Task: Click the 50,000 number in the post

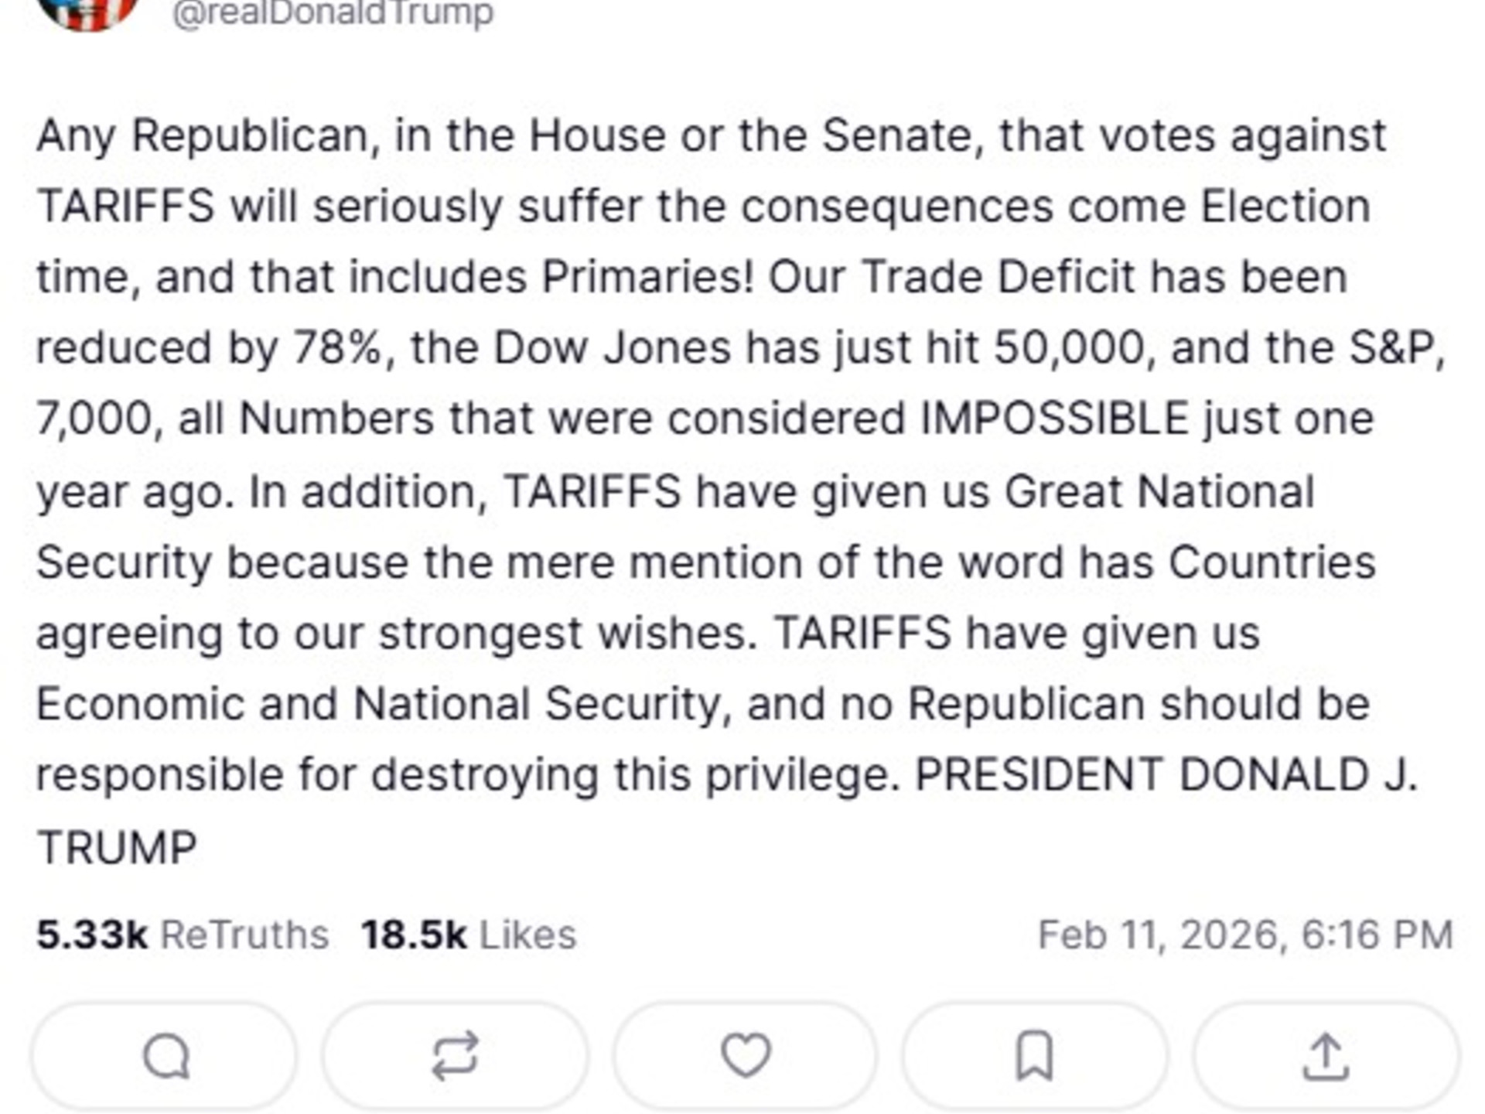Action: click(x=1069, y=348)
